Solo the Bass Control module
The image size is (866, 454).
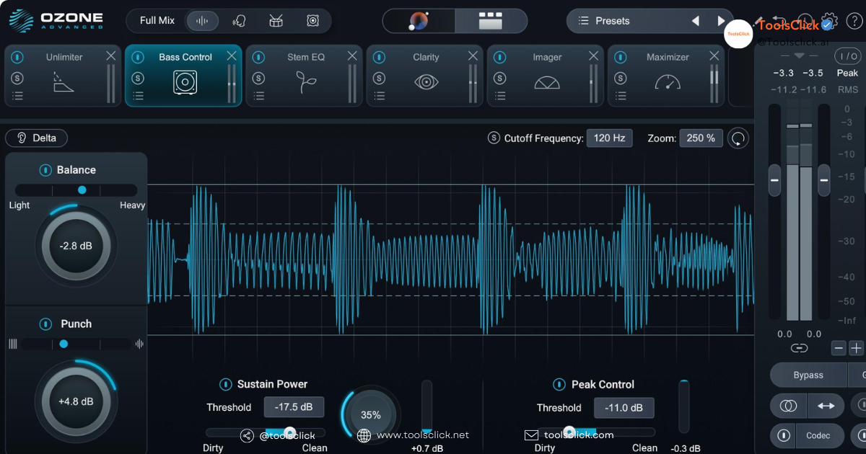138,78
